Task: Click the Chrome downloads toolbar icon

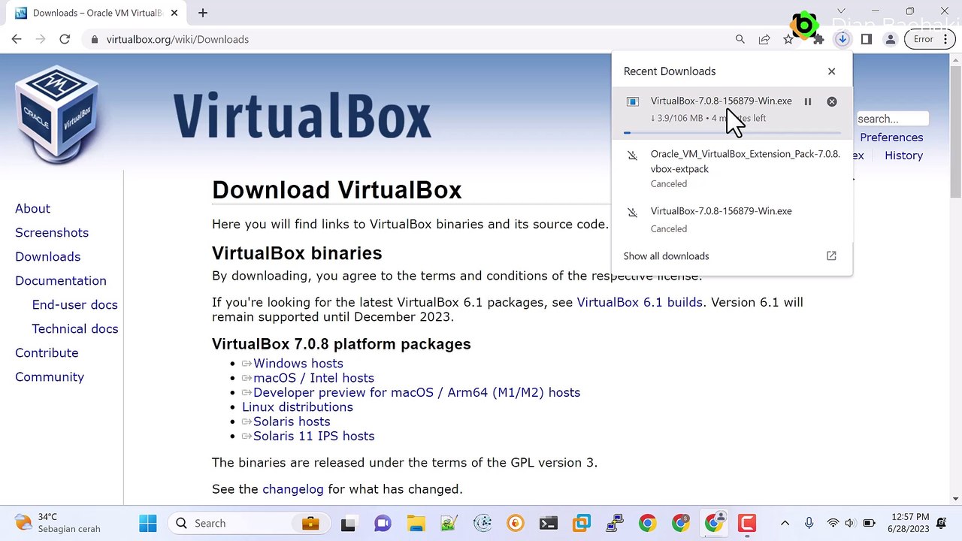Action: tap(843, 39)
